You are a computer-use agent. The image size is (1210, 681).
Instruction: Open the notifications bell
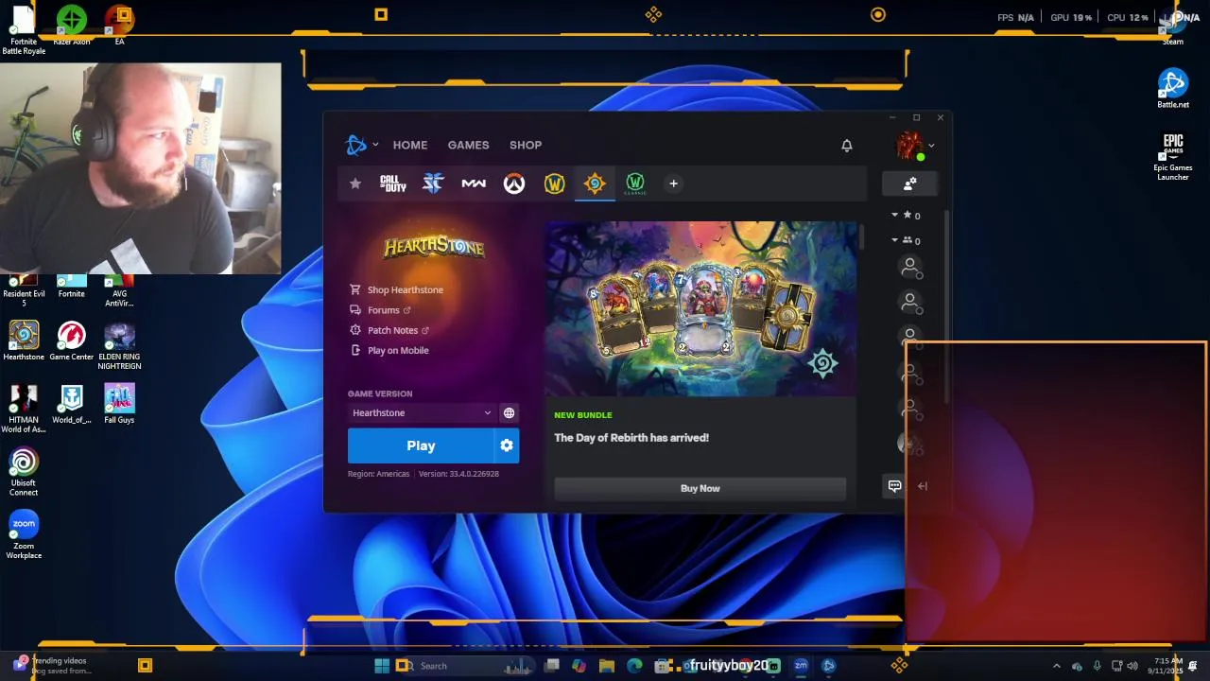tap(847, 145)
